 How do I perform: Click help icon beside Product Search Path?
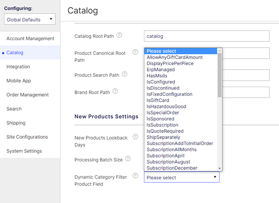tap(124, 74)
